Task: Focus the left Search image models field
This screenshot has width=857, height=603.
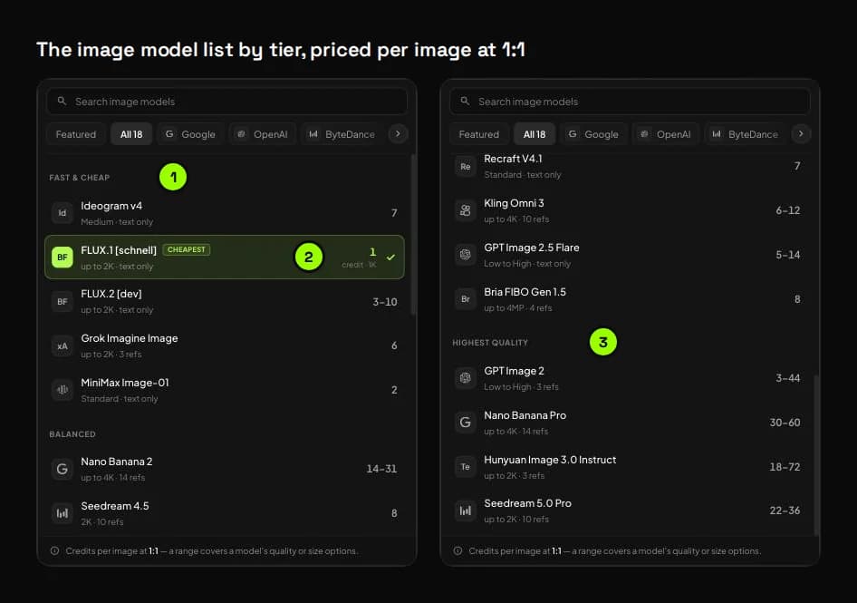Action: click(x=226, y=102)
